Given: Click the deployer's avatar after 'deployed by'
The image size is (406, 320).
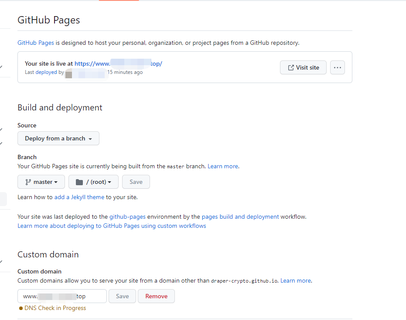Looking at the screenshot, I should tap(68, 73).
